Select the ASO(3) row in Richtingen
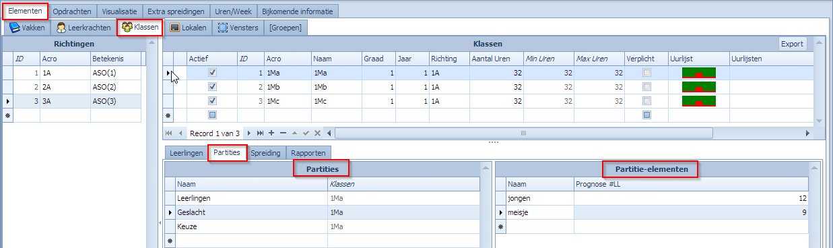Screen dimensions: 833x248 pyautogui.click(x=73, y=101)
